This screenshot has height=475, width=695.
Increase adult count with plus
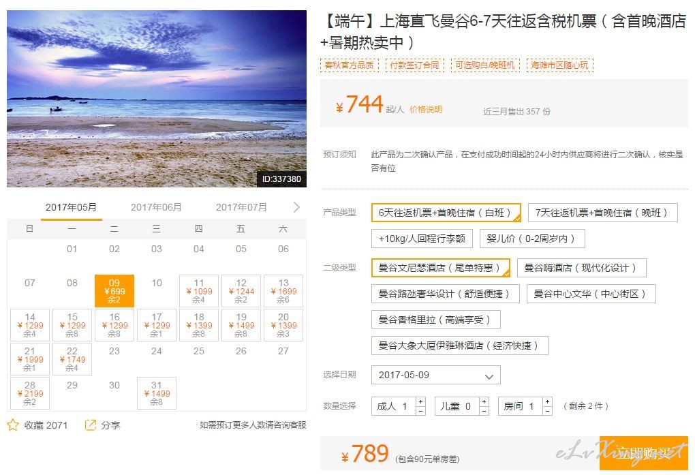(420, 401)
